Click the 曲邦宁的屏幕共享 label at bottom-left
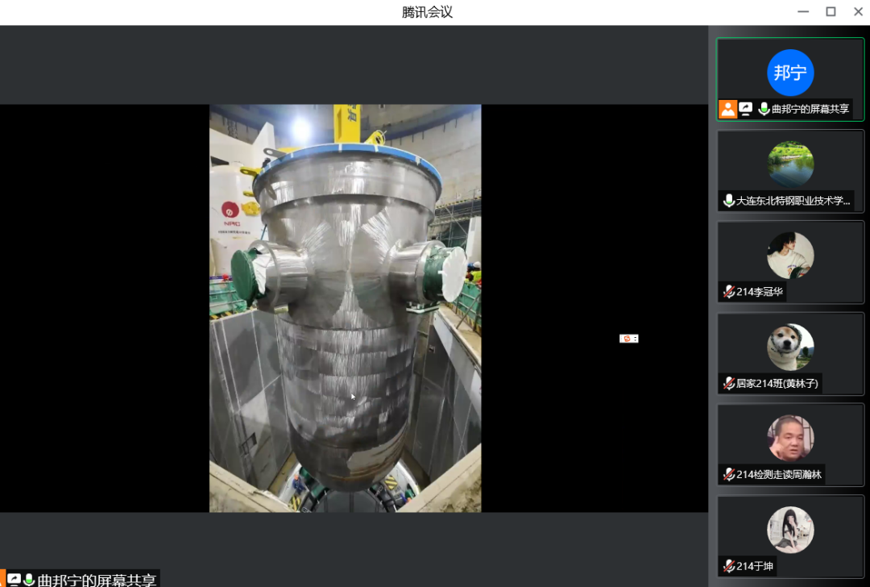 pos(97,580)
